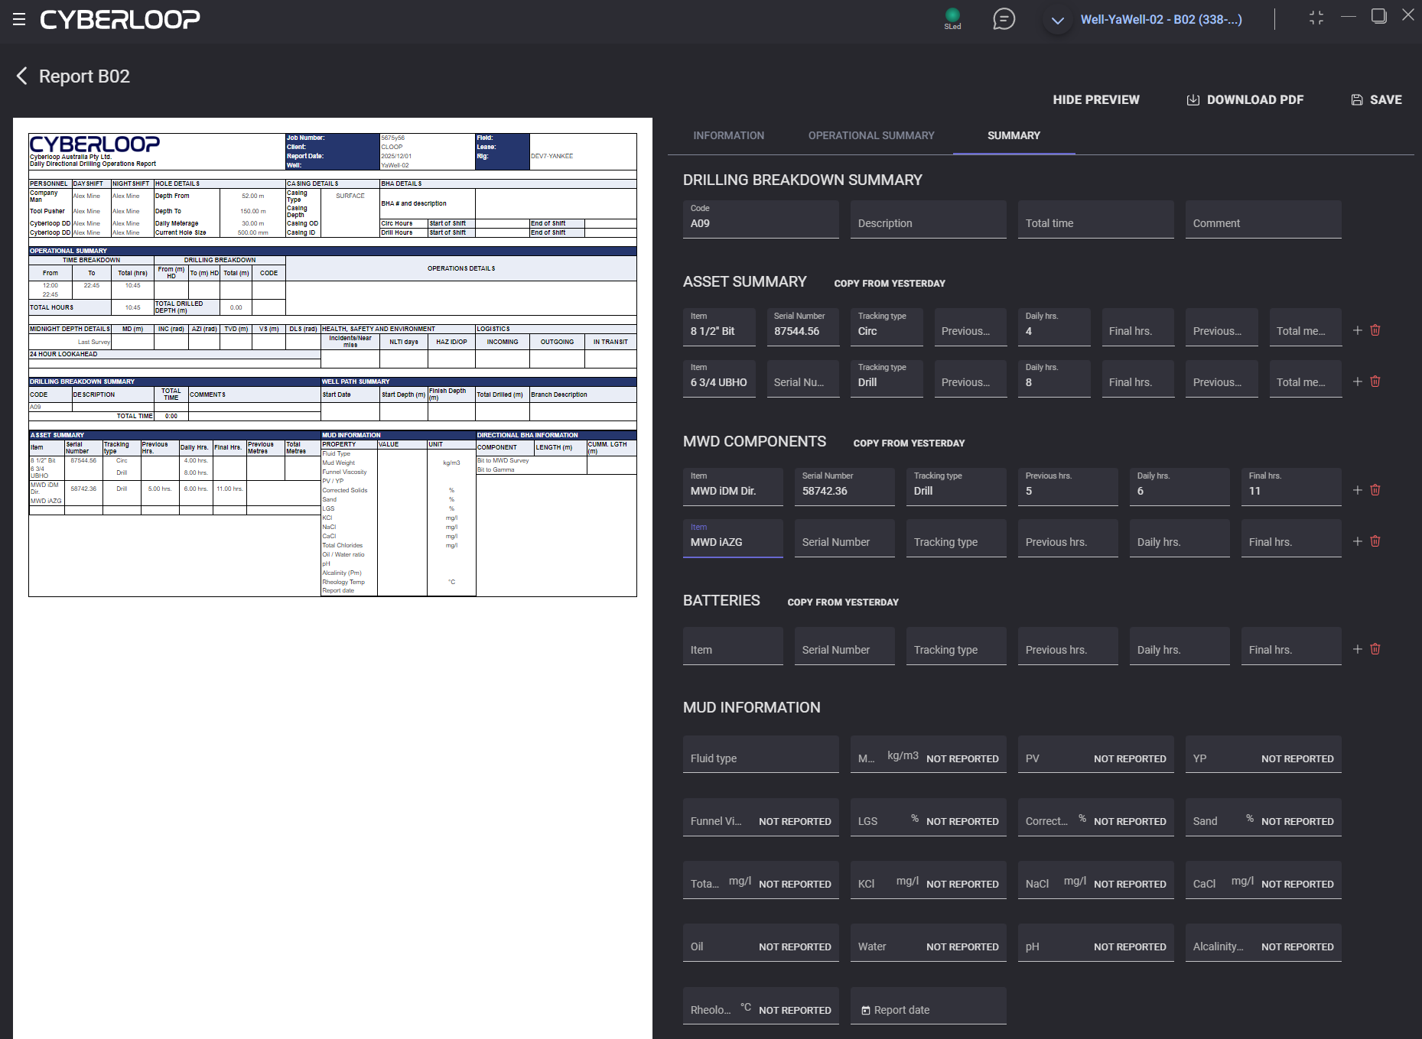Expand the well selector dropdown chevron

point(1057,21)
